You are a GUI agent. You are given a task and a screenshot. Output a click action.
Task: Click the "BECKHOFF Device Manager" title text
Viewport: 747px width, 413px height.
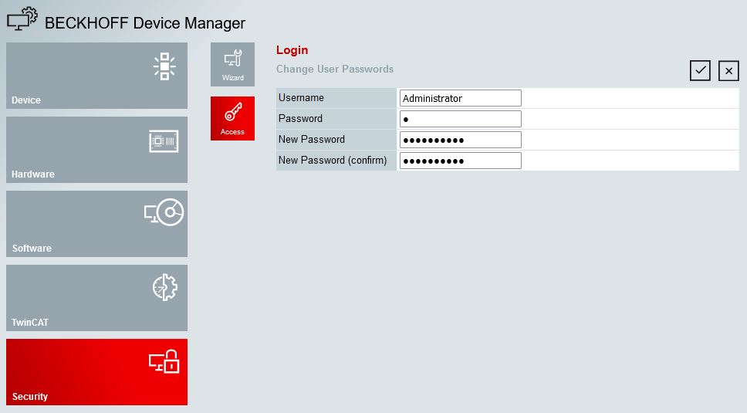[145, 23]
